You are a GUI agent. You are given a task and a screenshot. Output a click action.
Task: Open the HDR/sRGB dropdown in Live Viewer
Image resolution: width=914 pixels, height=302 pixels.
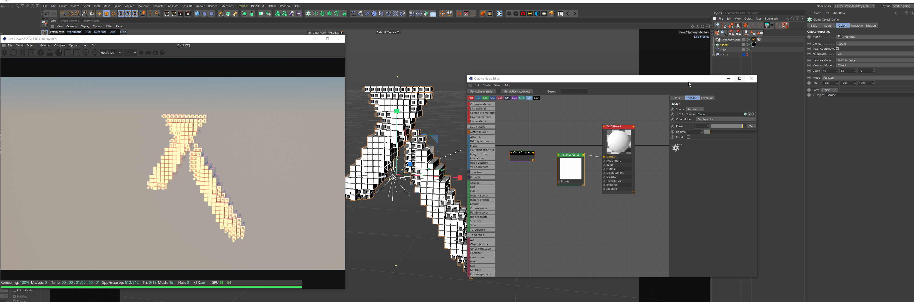[111, 53]
